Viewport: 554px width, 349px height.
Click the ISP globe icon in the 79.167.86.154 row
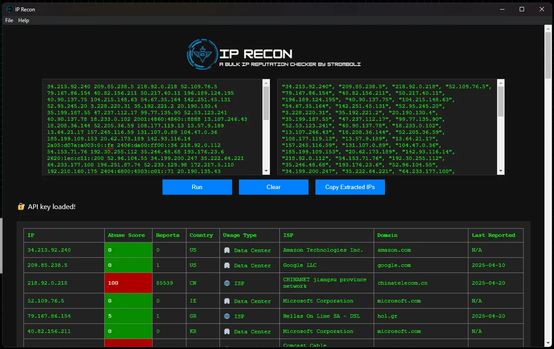(227, 316)
